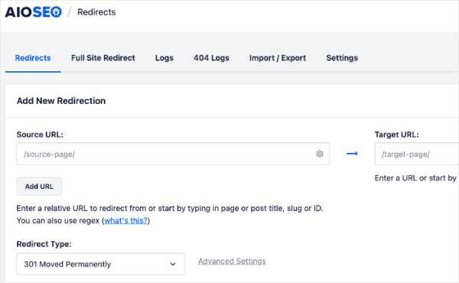Click the Add New Redirection heading
This screenshot has width=459, height=283.
coord(61,101)
